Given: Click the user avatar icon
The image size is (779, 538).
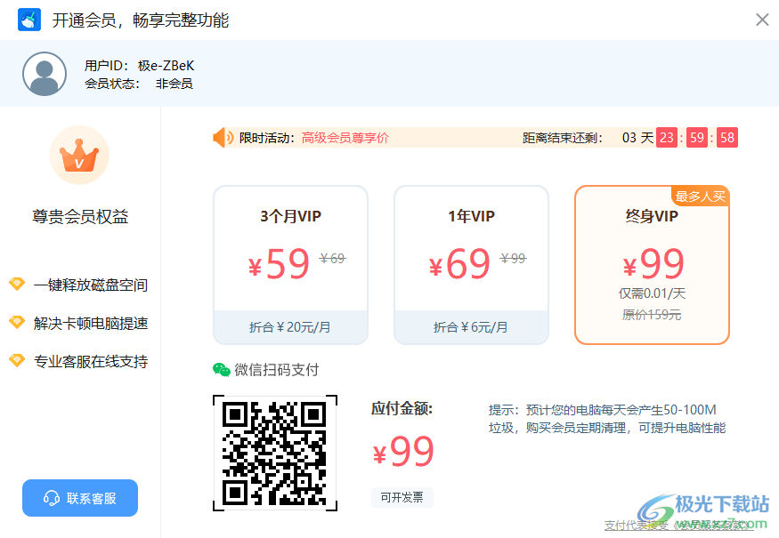Looking at the screenshot, I should [45, 74].
